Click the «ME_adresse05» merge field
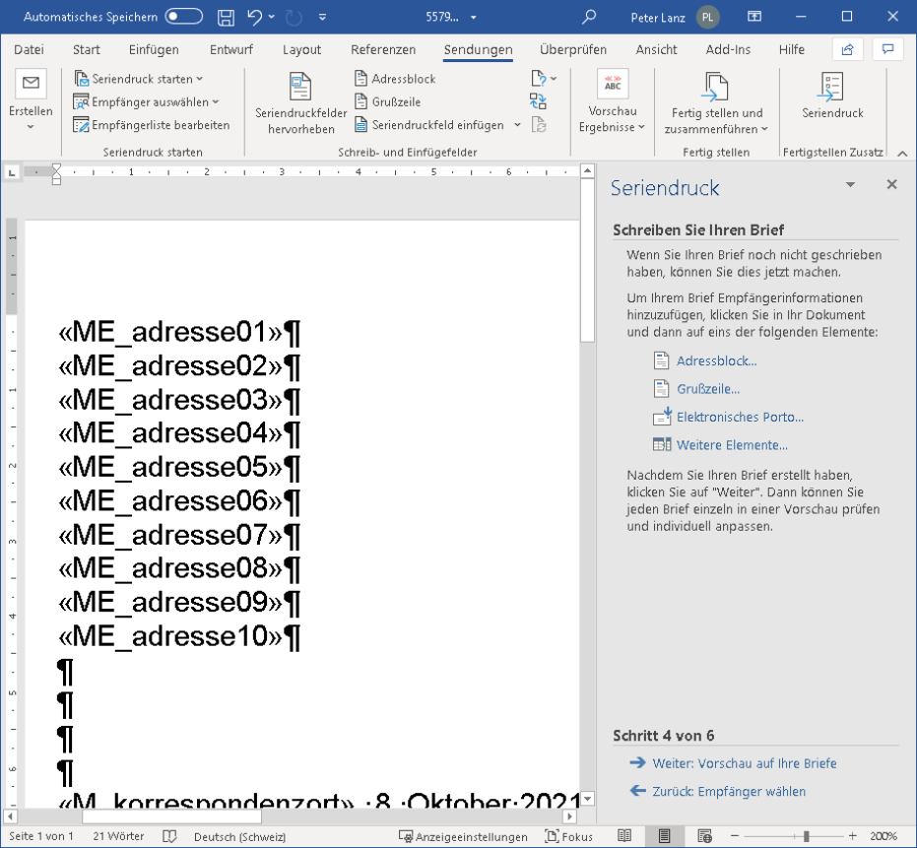Viewport: 917px width, 848px height. click(170, 467)
